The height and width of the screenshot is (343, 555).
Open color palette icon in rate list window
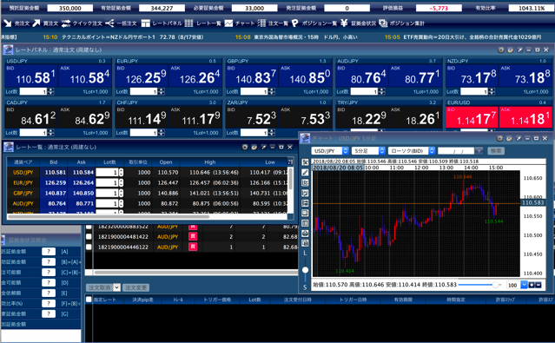[x=254, y=147]
